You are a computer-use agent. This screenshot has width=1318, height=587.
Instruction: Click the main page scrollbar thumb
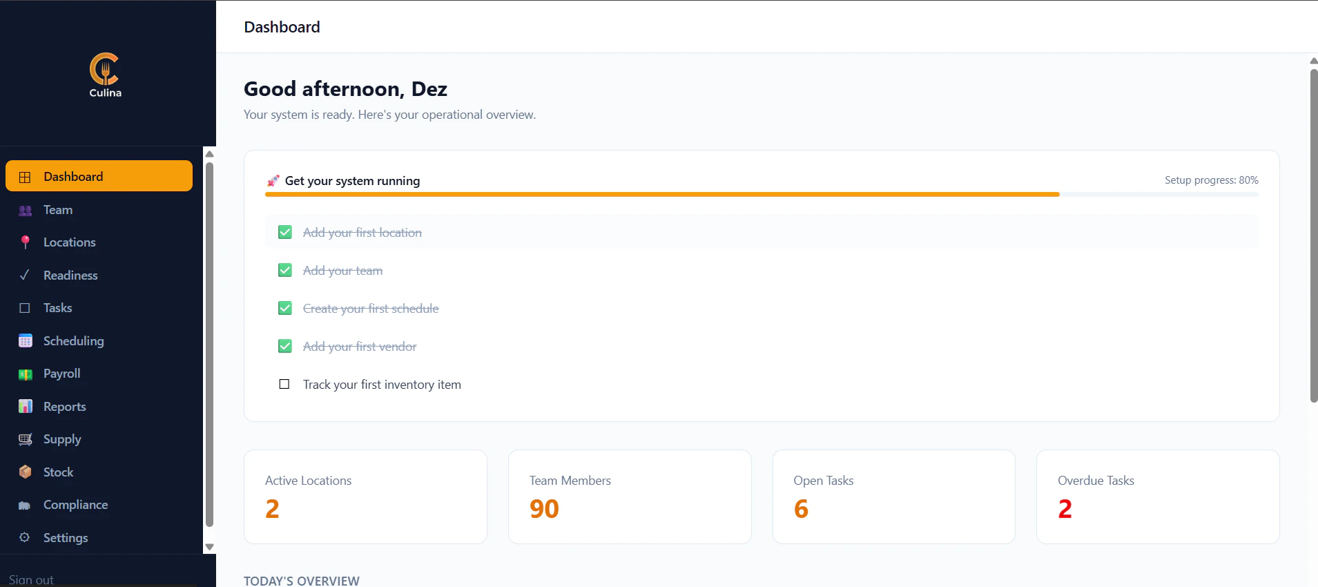tap(1314, 235)
